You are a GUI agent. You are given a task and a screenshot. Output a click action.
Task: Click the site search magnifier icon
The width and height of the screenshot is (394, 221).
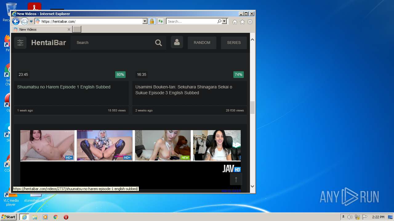click(159, 43)
